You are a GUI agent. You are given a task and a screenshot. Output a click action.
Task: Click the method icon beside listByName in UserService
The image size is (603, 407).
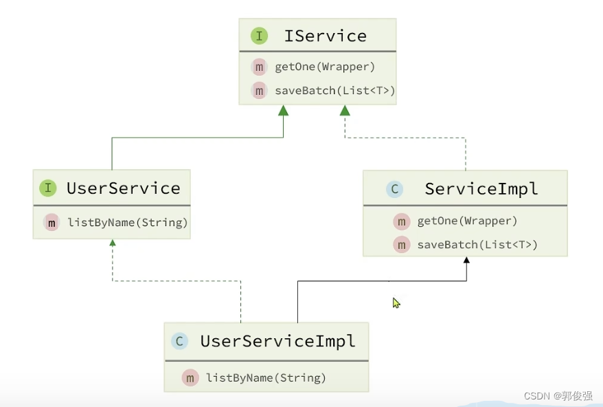(52, 223)
